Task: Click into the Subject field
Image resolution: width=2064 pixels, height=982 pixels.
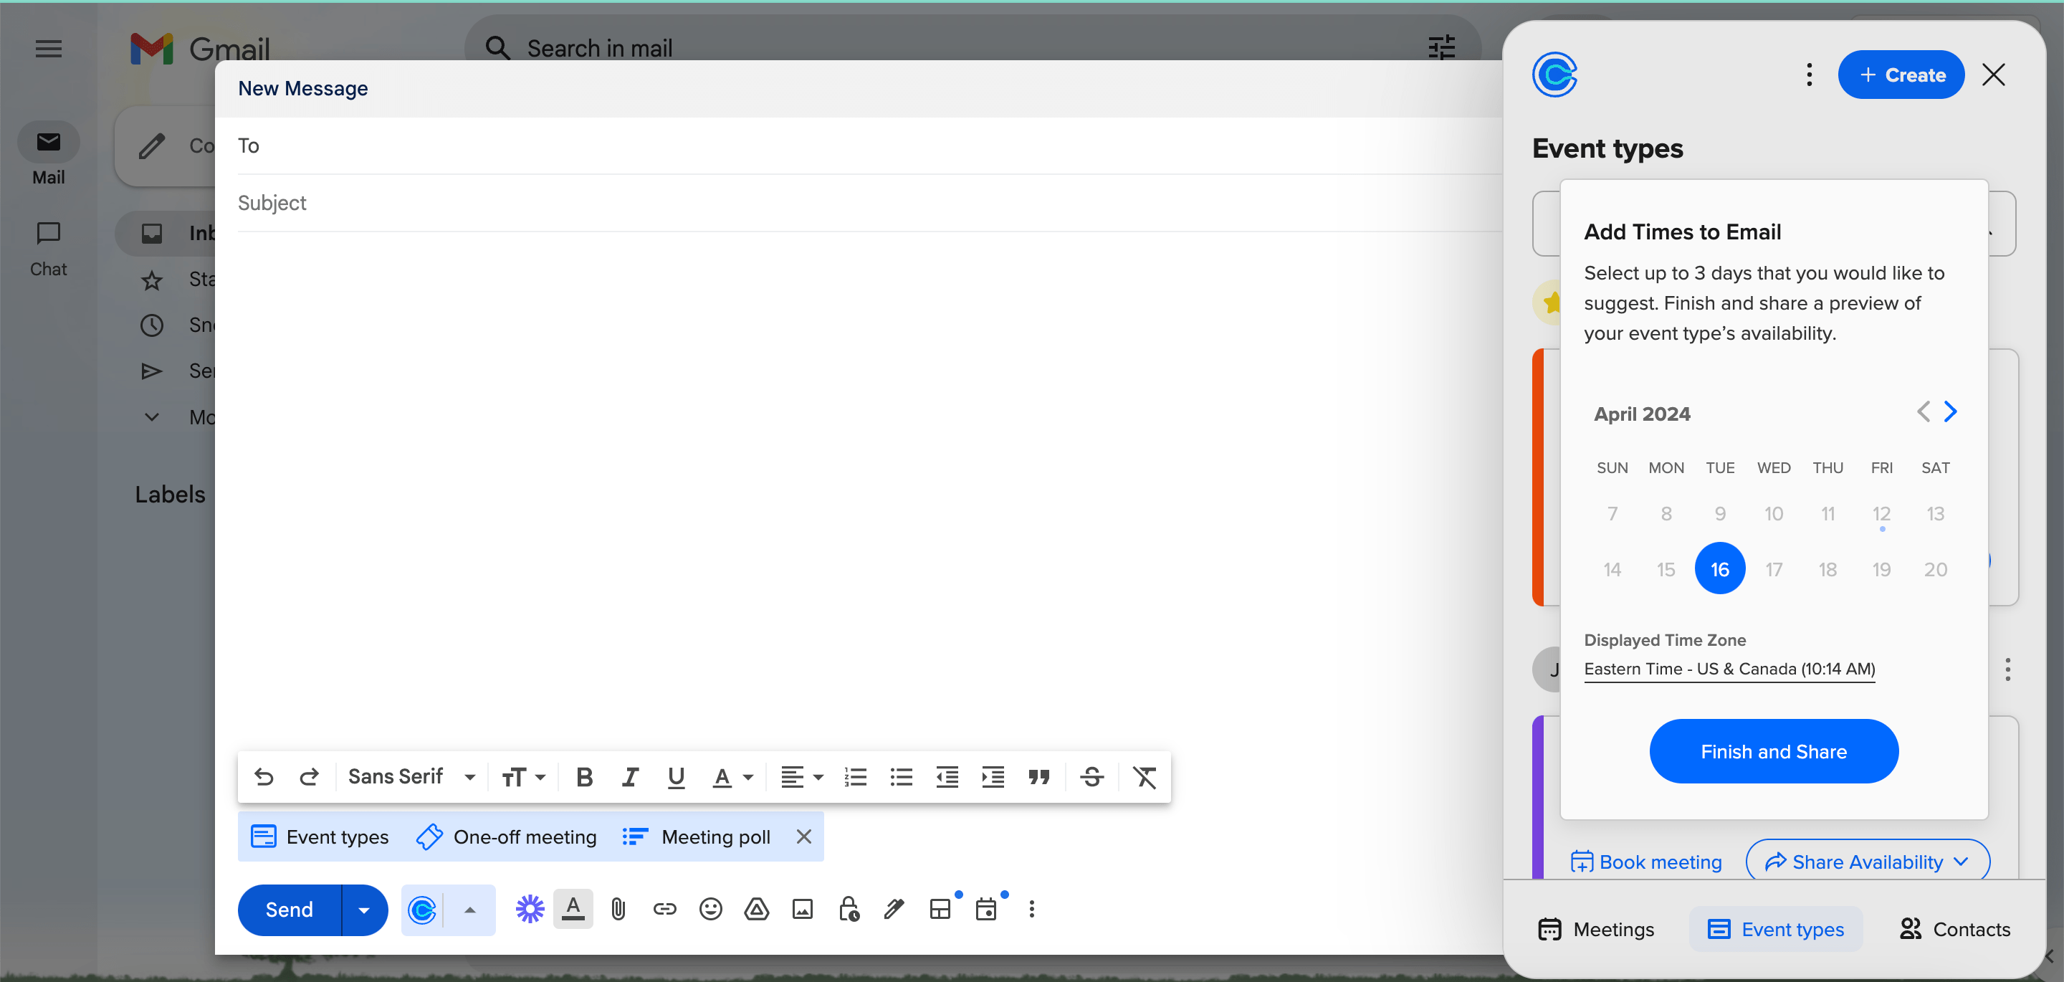Action: tap(865, 203)
